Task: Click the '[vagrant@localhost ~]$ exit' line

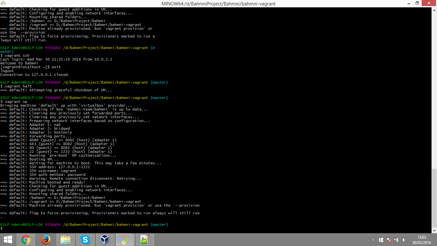Action: (30, 67)
